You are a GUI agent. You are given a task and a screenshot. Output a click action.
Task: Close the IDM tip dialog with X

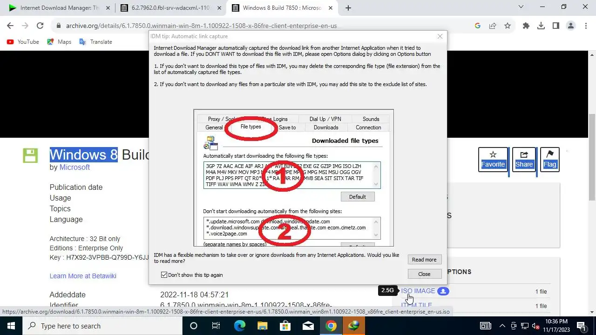click(440, 36)
